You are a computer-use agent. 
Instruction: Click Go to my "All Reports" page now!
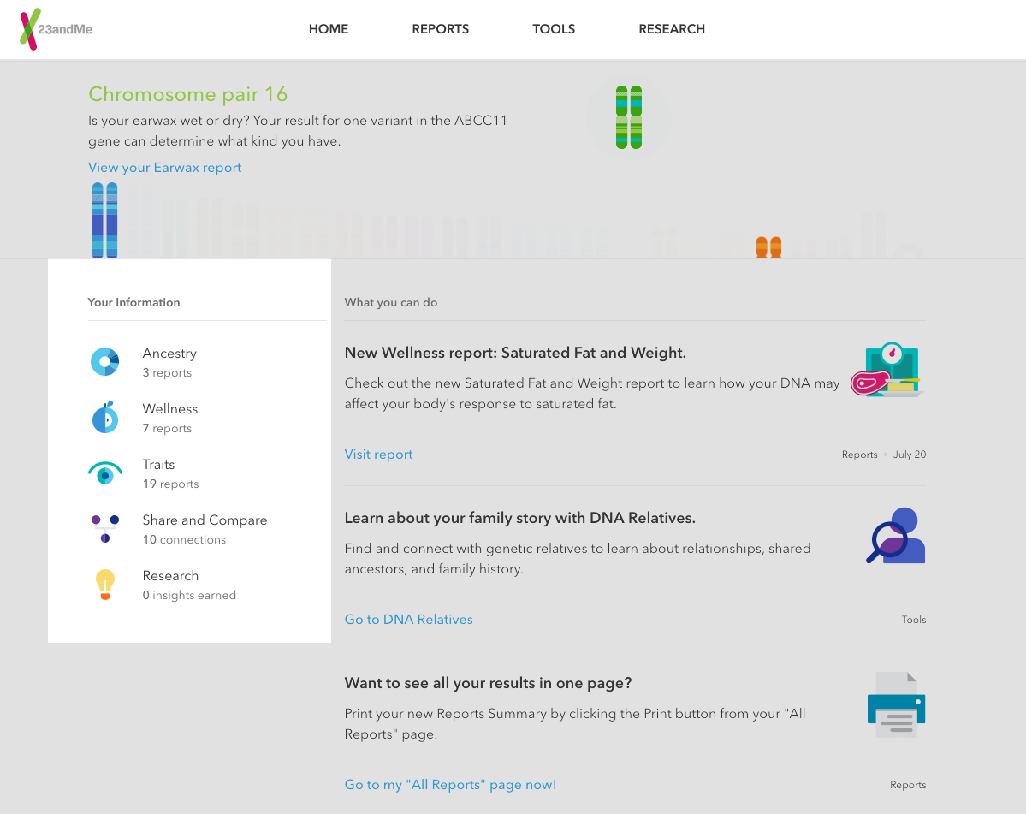coord(450,784)
